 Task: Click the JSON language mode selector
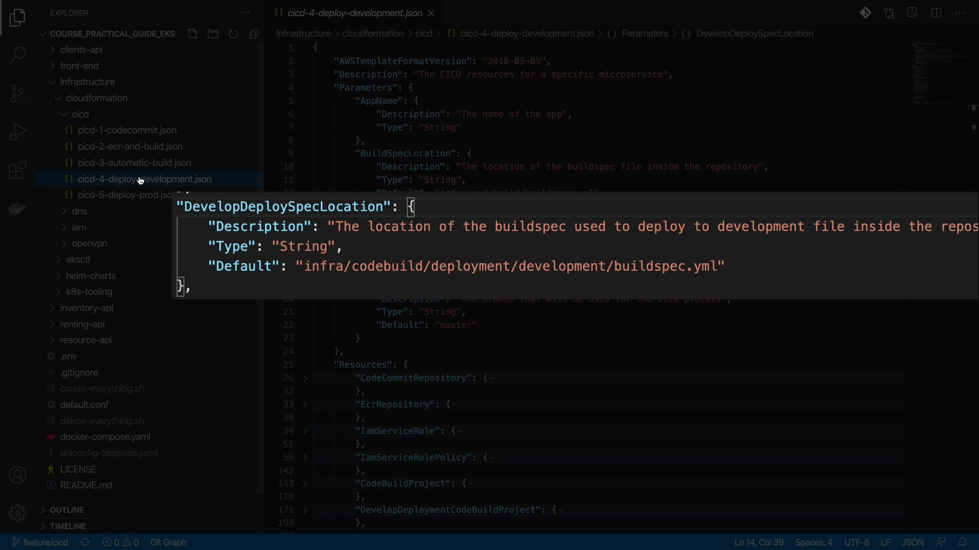coord(912,542)
